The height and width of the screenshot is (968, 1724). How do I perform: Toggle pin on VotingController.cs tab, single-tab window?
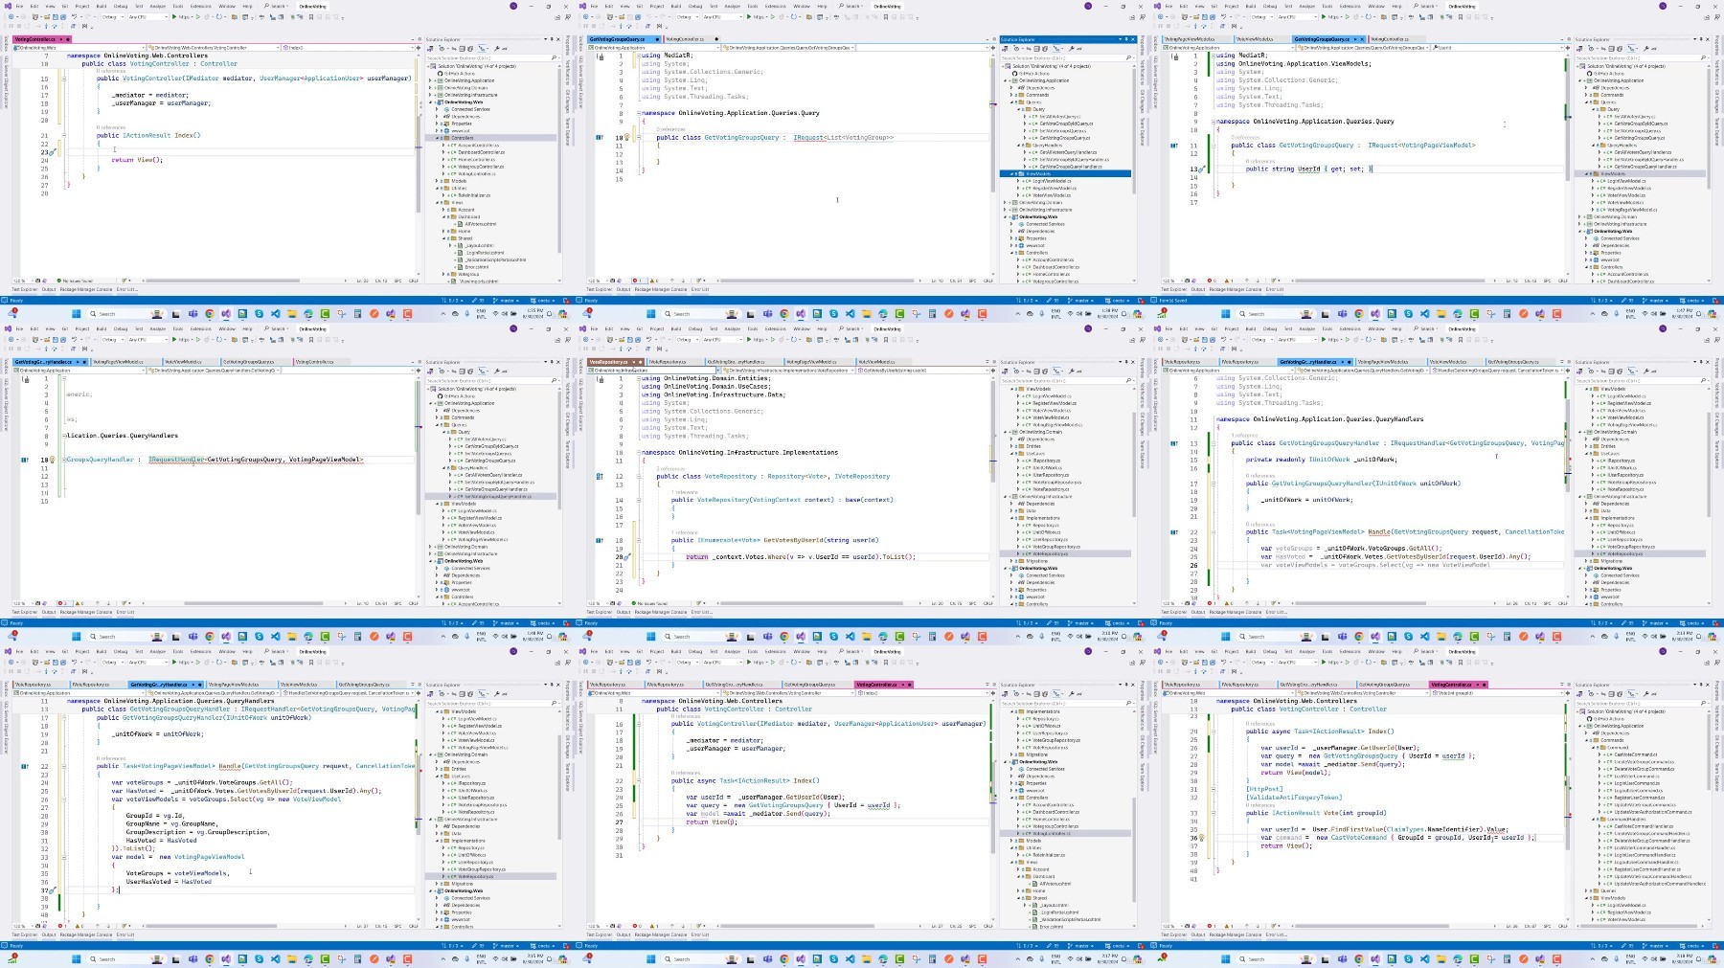[x=61, y=39]
